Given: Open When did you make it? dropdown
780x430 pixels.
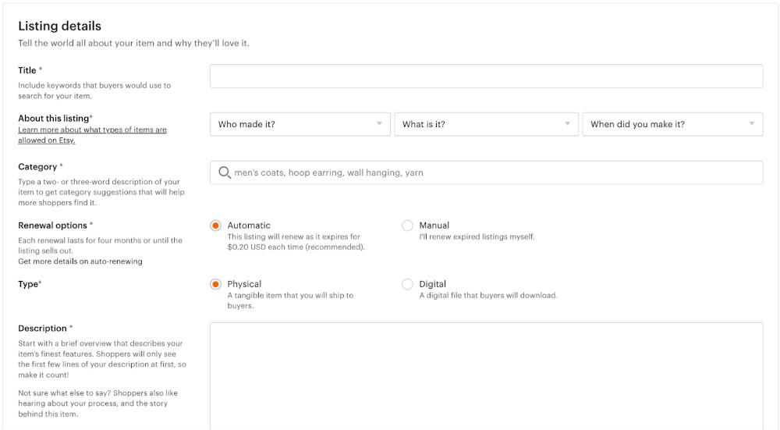Looking at the screenshot, I should 672,124.
